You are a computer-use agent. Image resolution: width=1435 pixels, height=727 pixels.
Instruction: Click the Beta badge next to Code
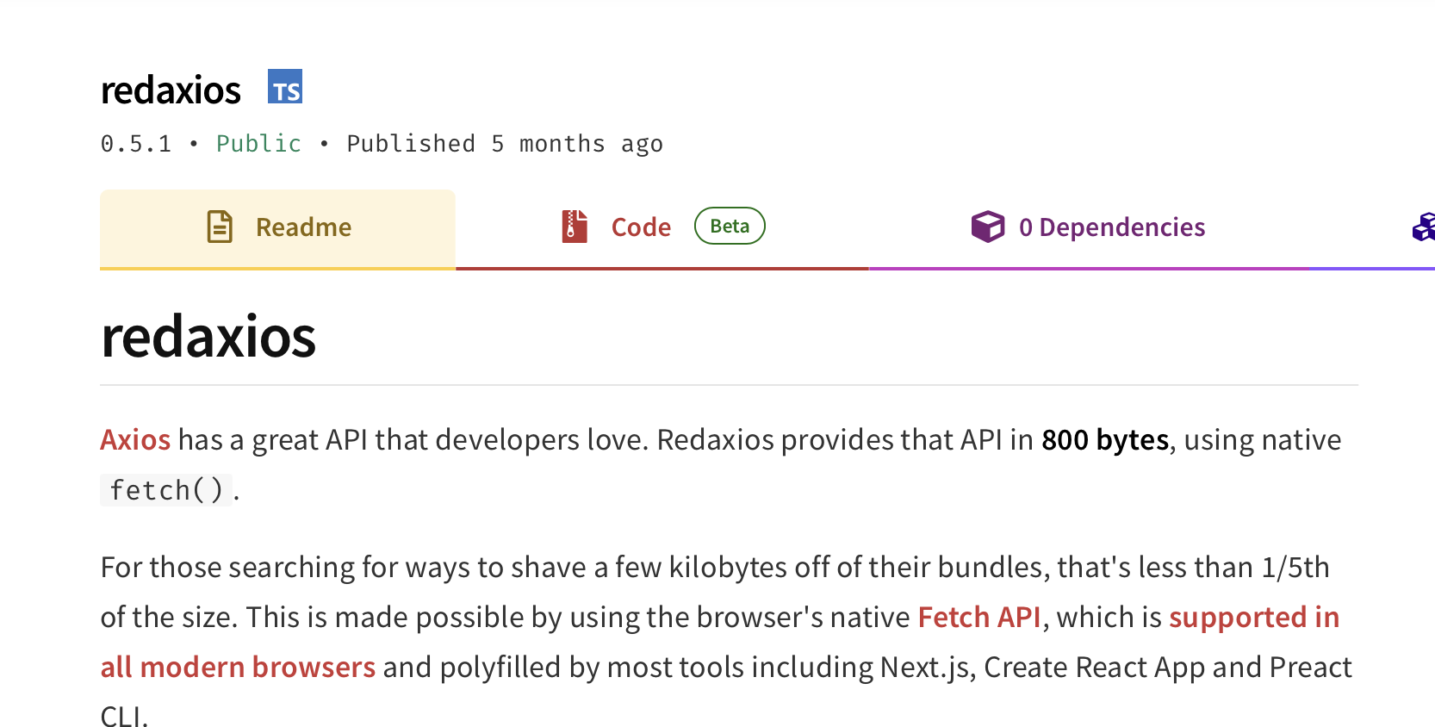pos(730,226)
